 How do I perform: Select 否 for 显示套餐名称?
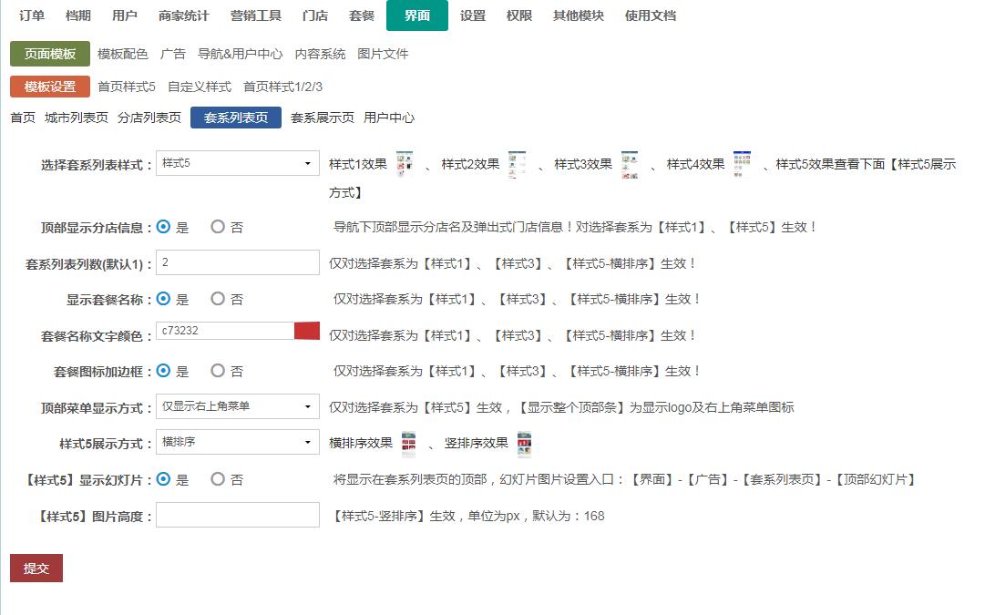click(x=218, y=299)
